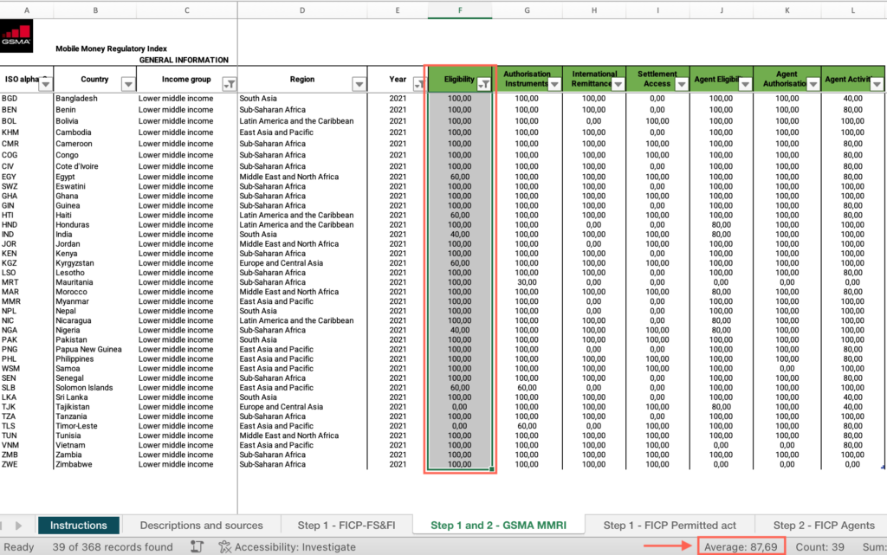Click the Average: 87,69 status indicator
The height and width of the screenshot is (555, 887).
point(741,547)
